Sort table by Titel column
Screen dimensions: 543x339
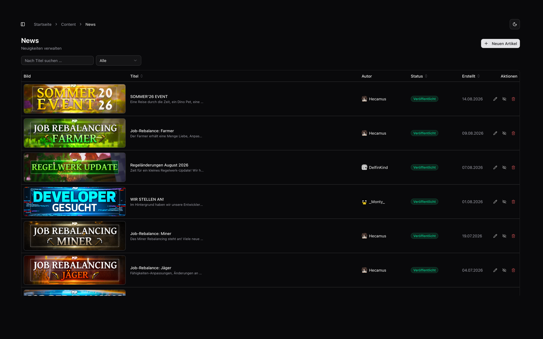[x=136, y=76]
